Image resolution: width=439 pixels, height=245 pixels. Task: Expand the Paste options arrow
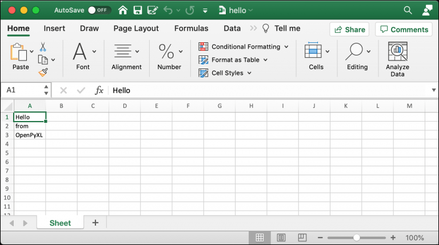click(31, 51)
